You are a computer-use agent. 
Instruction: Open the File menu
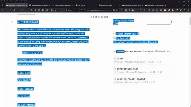pyautogui.click(x=1, y=1)
